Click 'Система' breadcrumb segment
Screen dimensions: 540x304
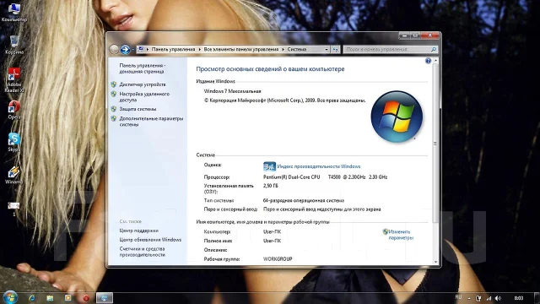(x=297, y=49)
